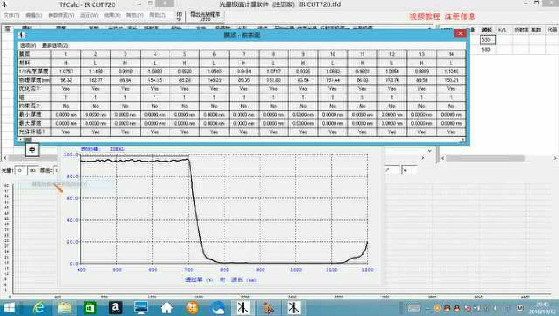Open the Windows Start menu
The image size is (559, 316).
(9, 308)
